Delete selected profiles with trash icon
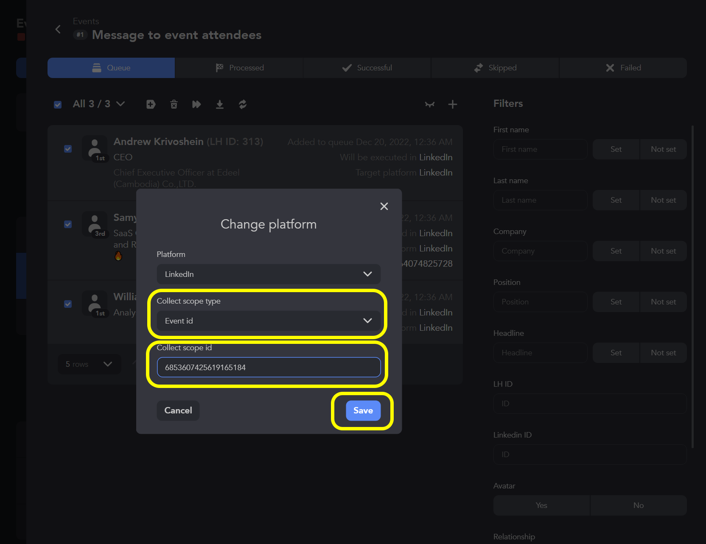 [174, 104]
